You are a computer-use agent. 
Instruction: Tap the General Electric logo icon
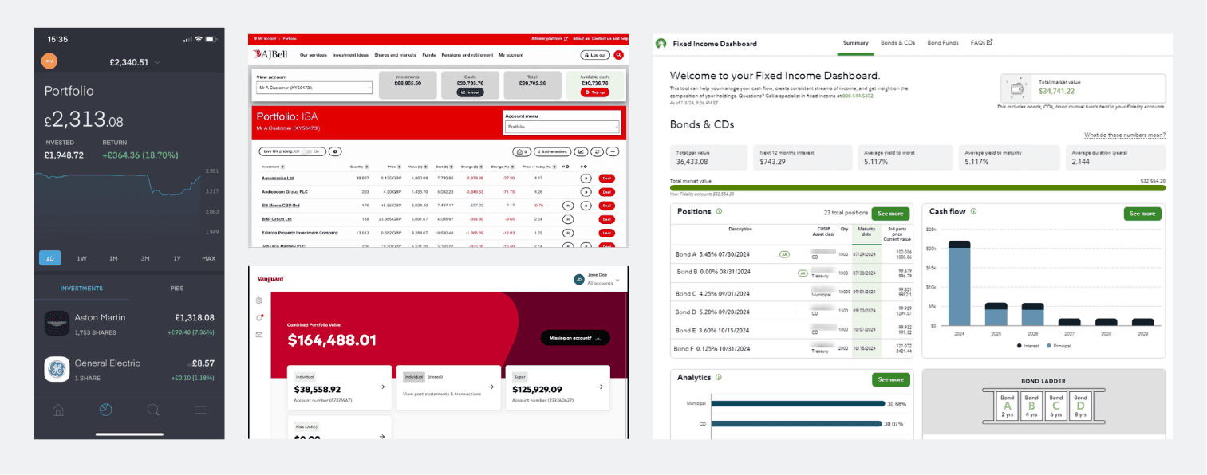pos(57,368)
